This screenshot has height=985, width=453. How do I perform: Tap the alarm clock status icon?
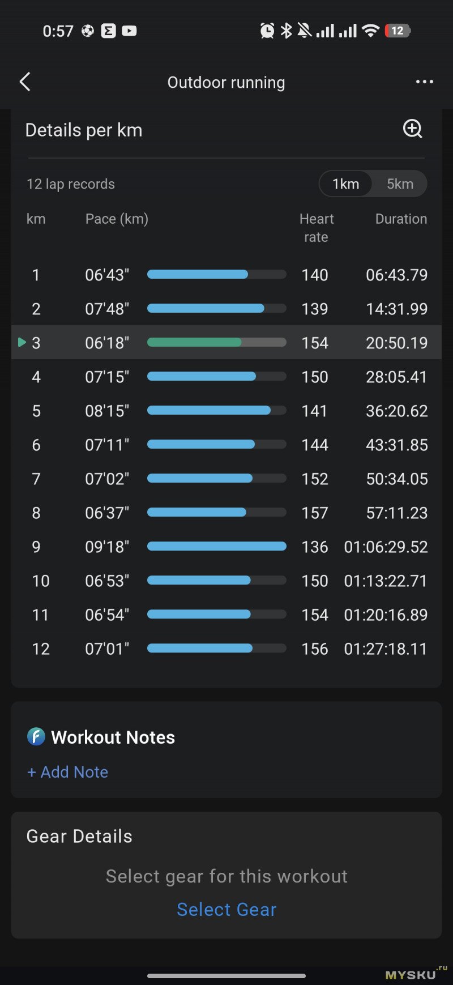267,31
